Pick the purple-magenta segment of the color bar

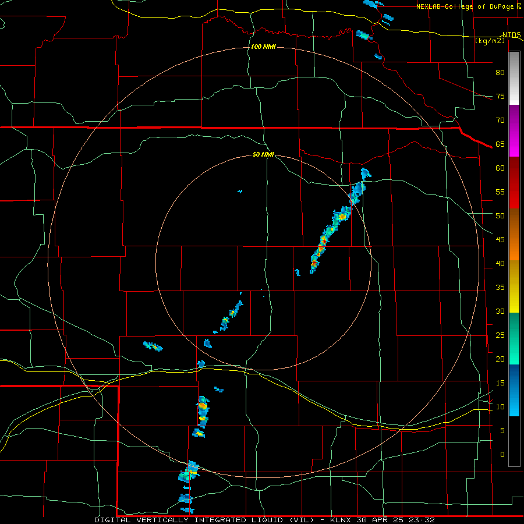(514, 130)
